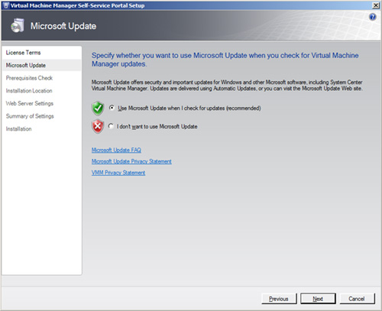Select Summary of Settings step in sidebar
The width and height of the screenshot is (382, 311).
click(x=30, y=116)
